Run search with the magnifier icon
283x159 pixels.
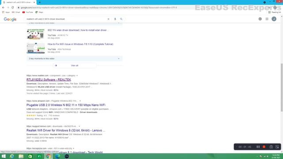pyautogui.click(x=121, y=19)
